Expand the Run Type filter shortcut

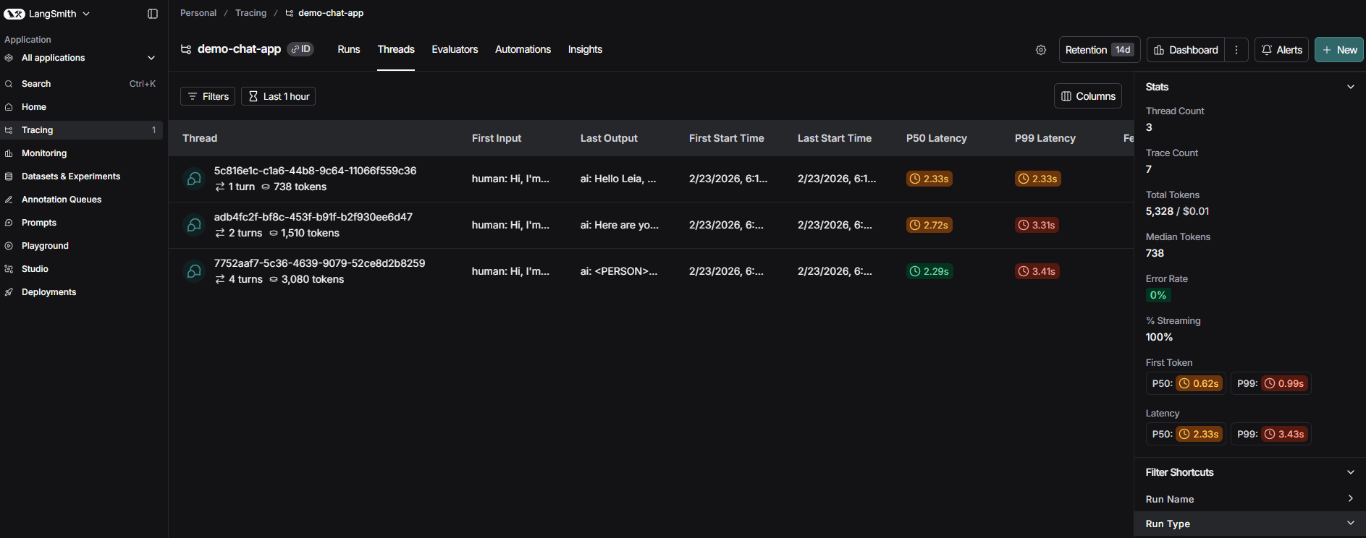(x=1249, y=524)
